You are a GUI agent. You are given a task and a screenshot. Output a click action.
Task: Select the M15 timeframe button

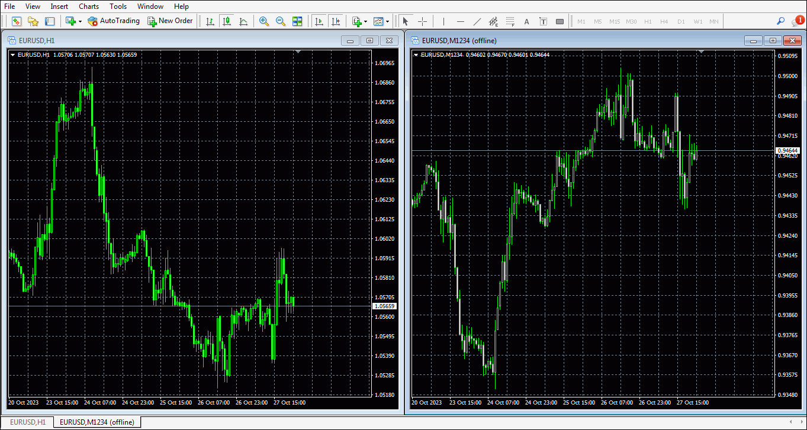click(x=615, y=21)
